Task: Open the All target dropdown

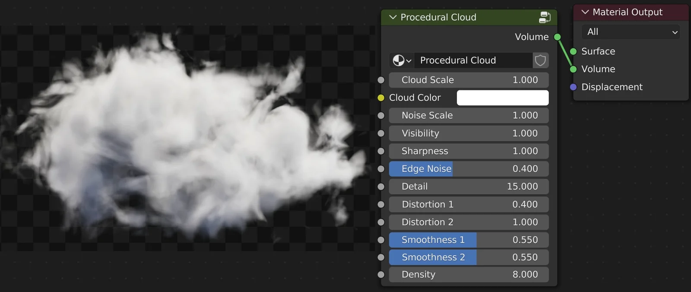Action: pos(631,32)
